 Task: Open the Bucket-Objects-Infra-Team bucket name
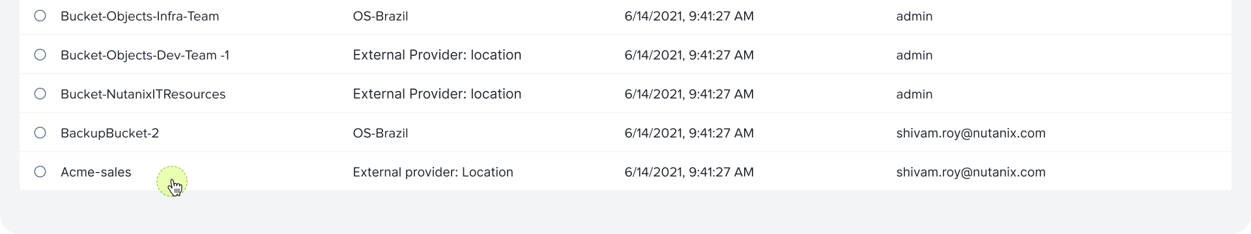click(x=139, y=16)
